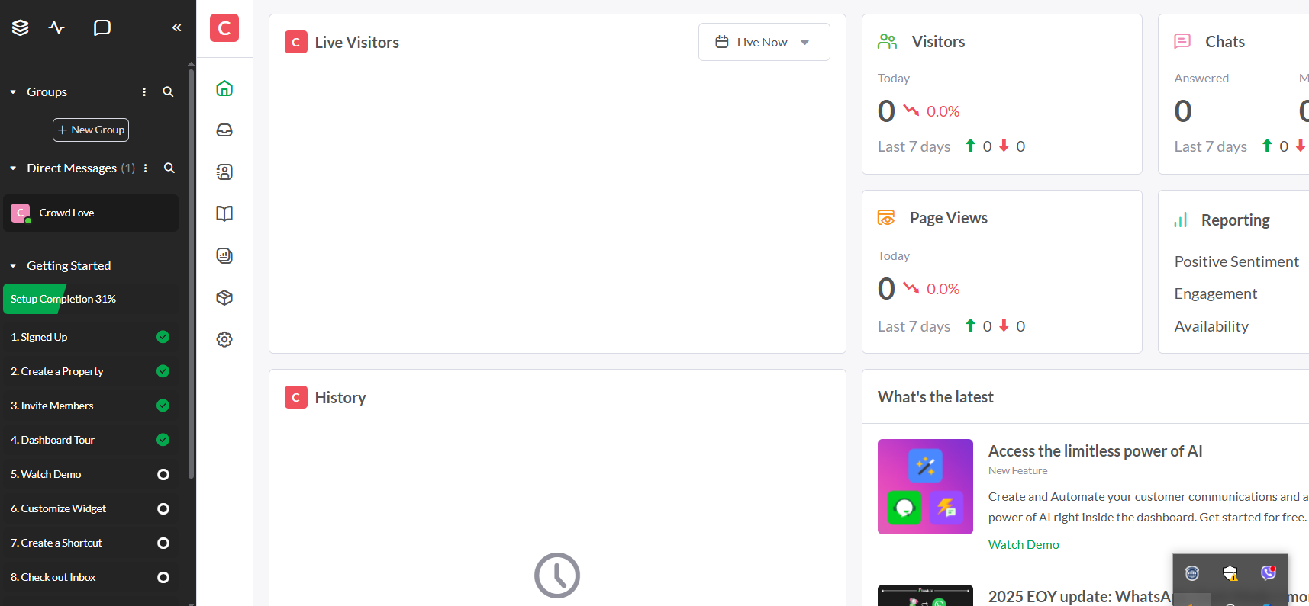Toggle the Invite Members checkmark
This screenshot has width=1309, height=606.
click(x=163, y=406)
